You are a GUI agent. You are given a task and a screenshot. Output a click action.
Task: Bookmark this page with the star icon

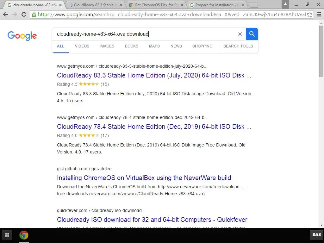pyautogui.click(x=309, y=14)
